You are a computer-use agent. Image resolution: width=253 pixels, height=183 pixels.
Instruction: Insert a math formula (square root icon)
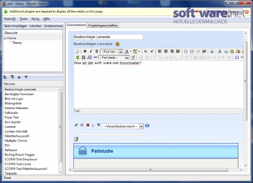(89, 57)
